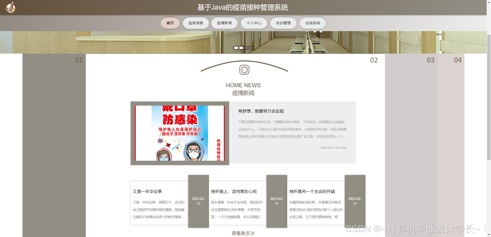The height and width of the screenshot is (237, 491).
Task: Open the 疫苗信息 navigation item
Action: point(196,23)
